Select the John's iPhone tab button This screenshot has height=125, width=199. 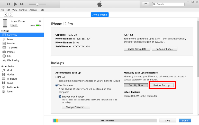[99, 15]
